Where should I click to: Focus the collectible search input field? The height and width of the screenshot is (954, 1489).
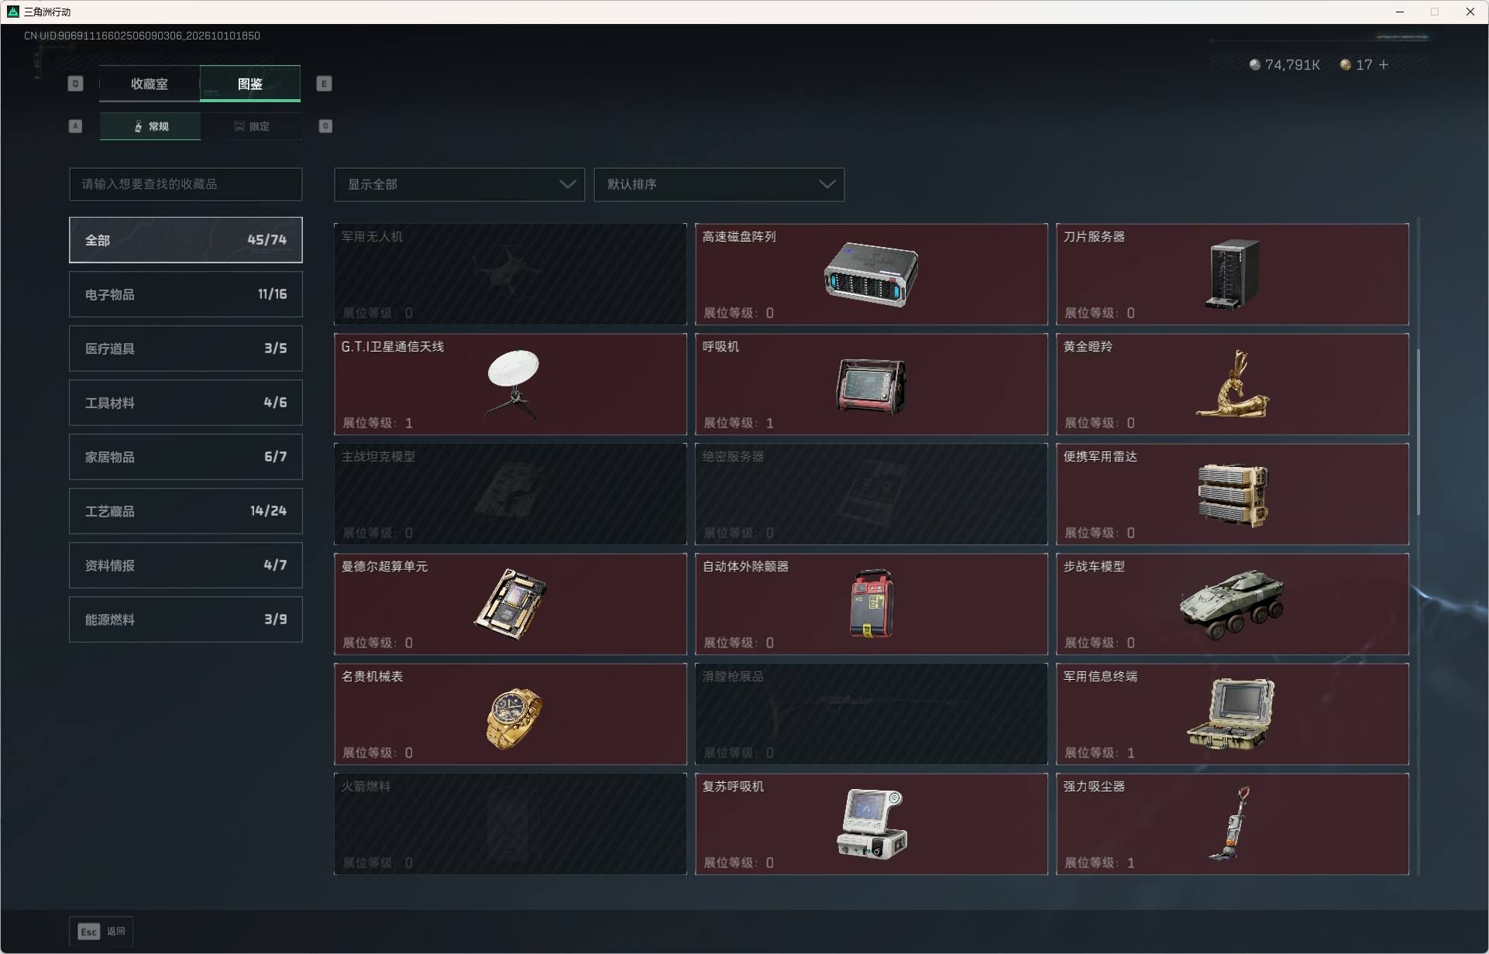[x=186, y=184]
